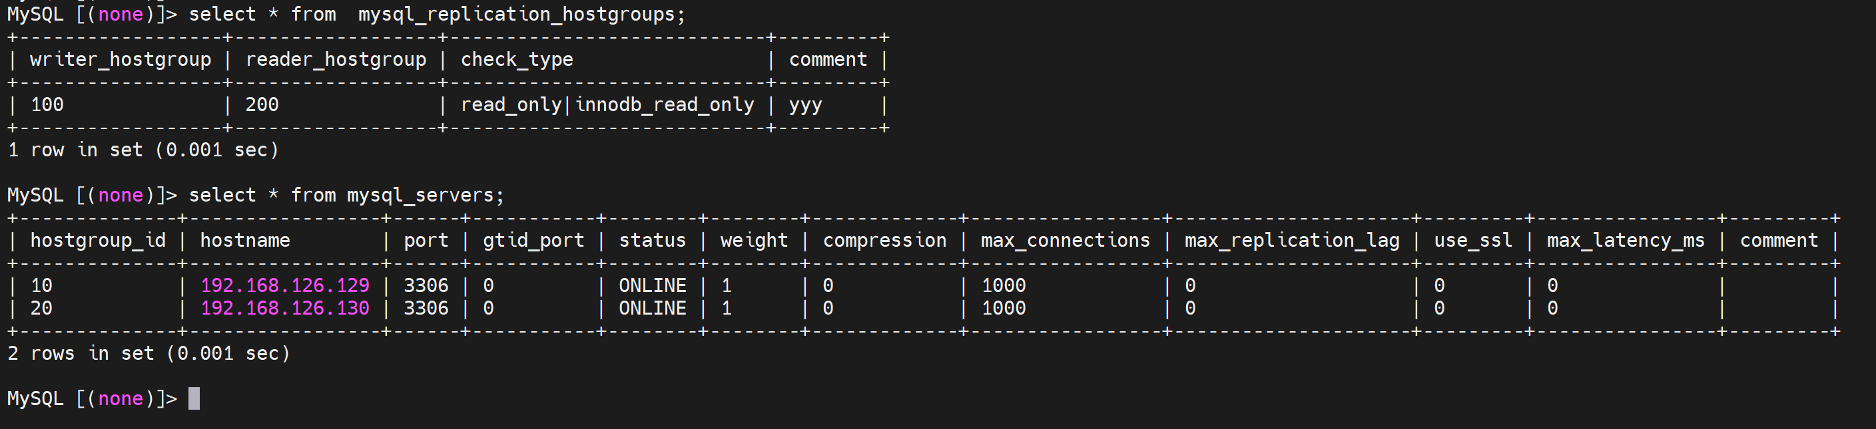Click the read_only|innodb_read_only check type value
Viewport: 1876px width, 429px height.
coord(607,104)
